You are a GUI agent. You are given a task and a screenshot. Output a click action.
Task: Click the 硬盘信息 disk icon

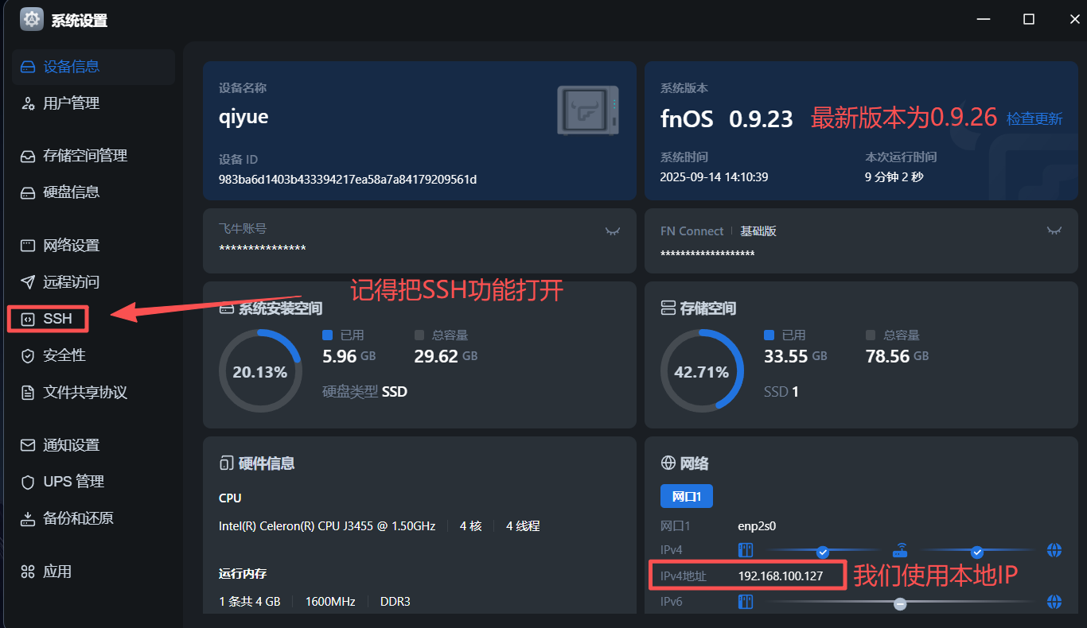point(28,192)
